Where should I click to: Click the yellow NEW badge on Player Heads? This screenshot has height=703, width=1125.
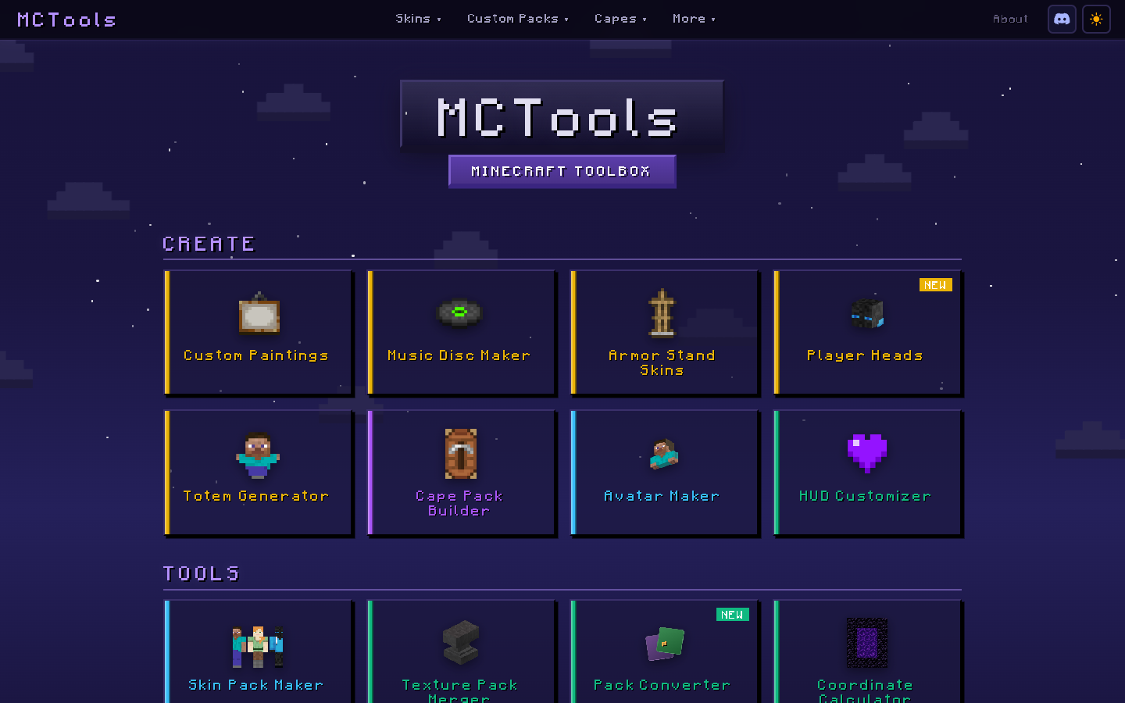pos(935,285)
